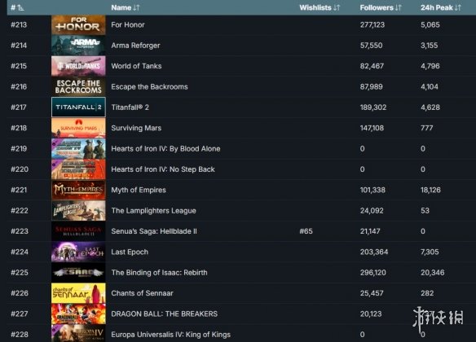The image size is (476, 342).
Task: Select followers value 296,120
Action: coord(372,272)
